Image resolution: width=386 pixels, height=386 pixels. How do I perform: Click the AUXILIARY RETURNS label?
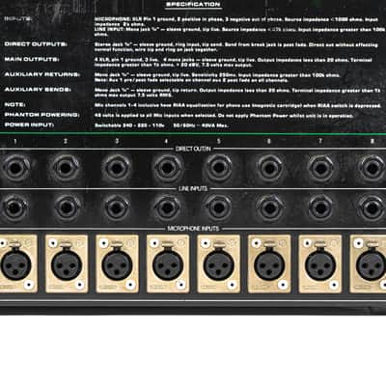click(x=42, y=74)
